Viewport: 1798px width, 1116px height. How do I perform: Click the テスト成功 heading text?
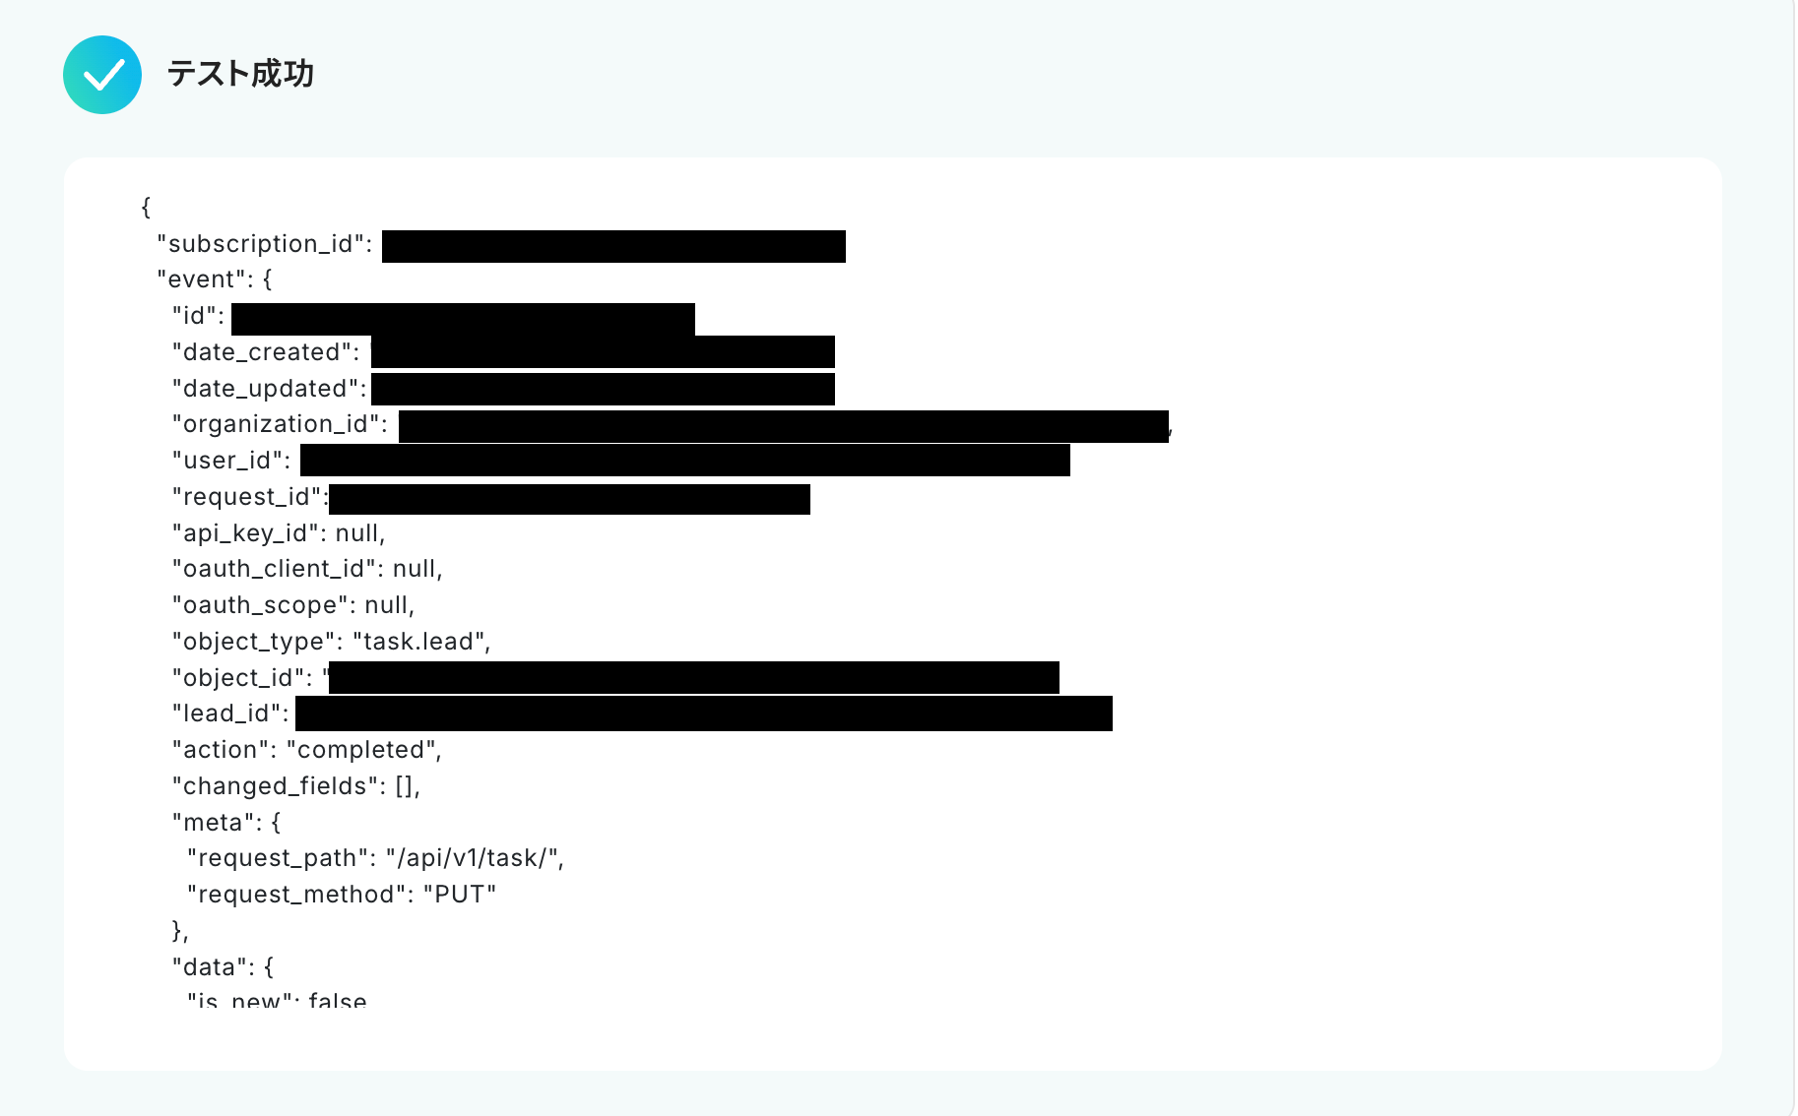(x=240, y=74)
